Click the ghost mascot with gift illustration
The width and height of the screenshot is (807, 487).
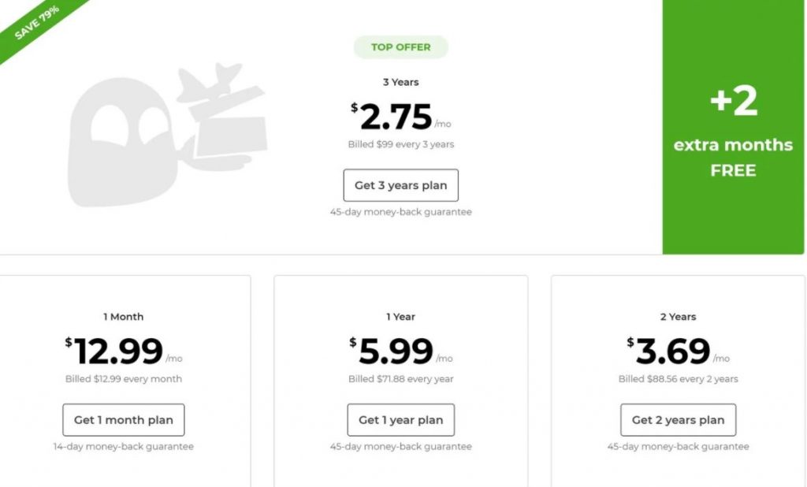click(x=167, y=136)
